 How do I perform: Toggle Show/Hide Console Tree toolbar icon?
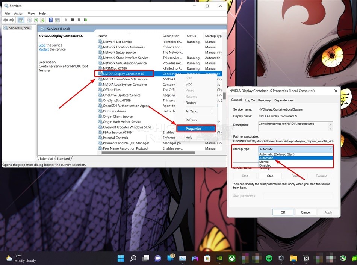pos(21,20)
